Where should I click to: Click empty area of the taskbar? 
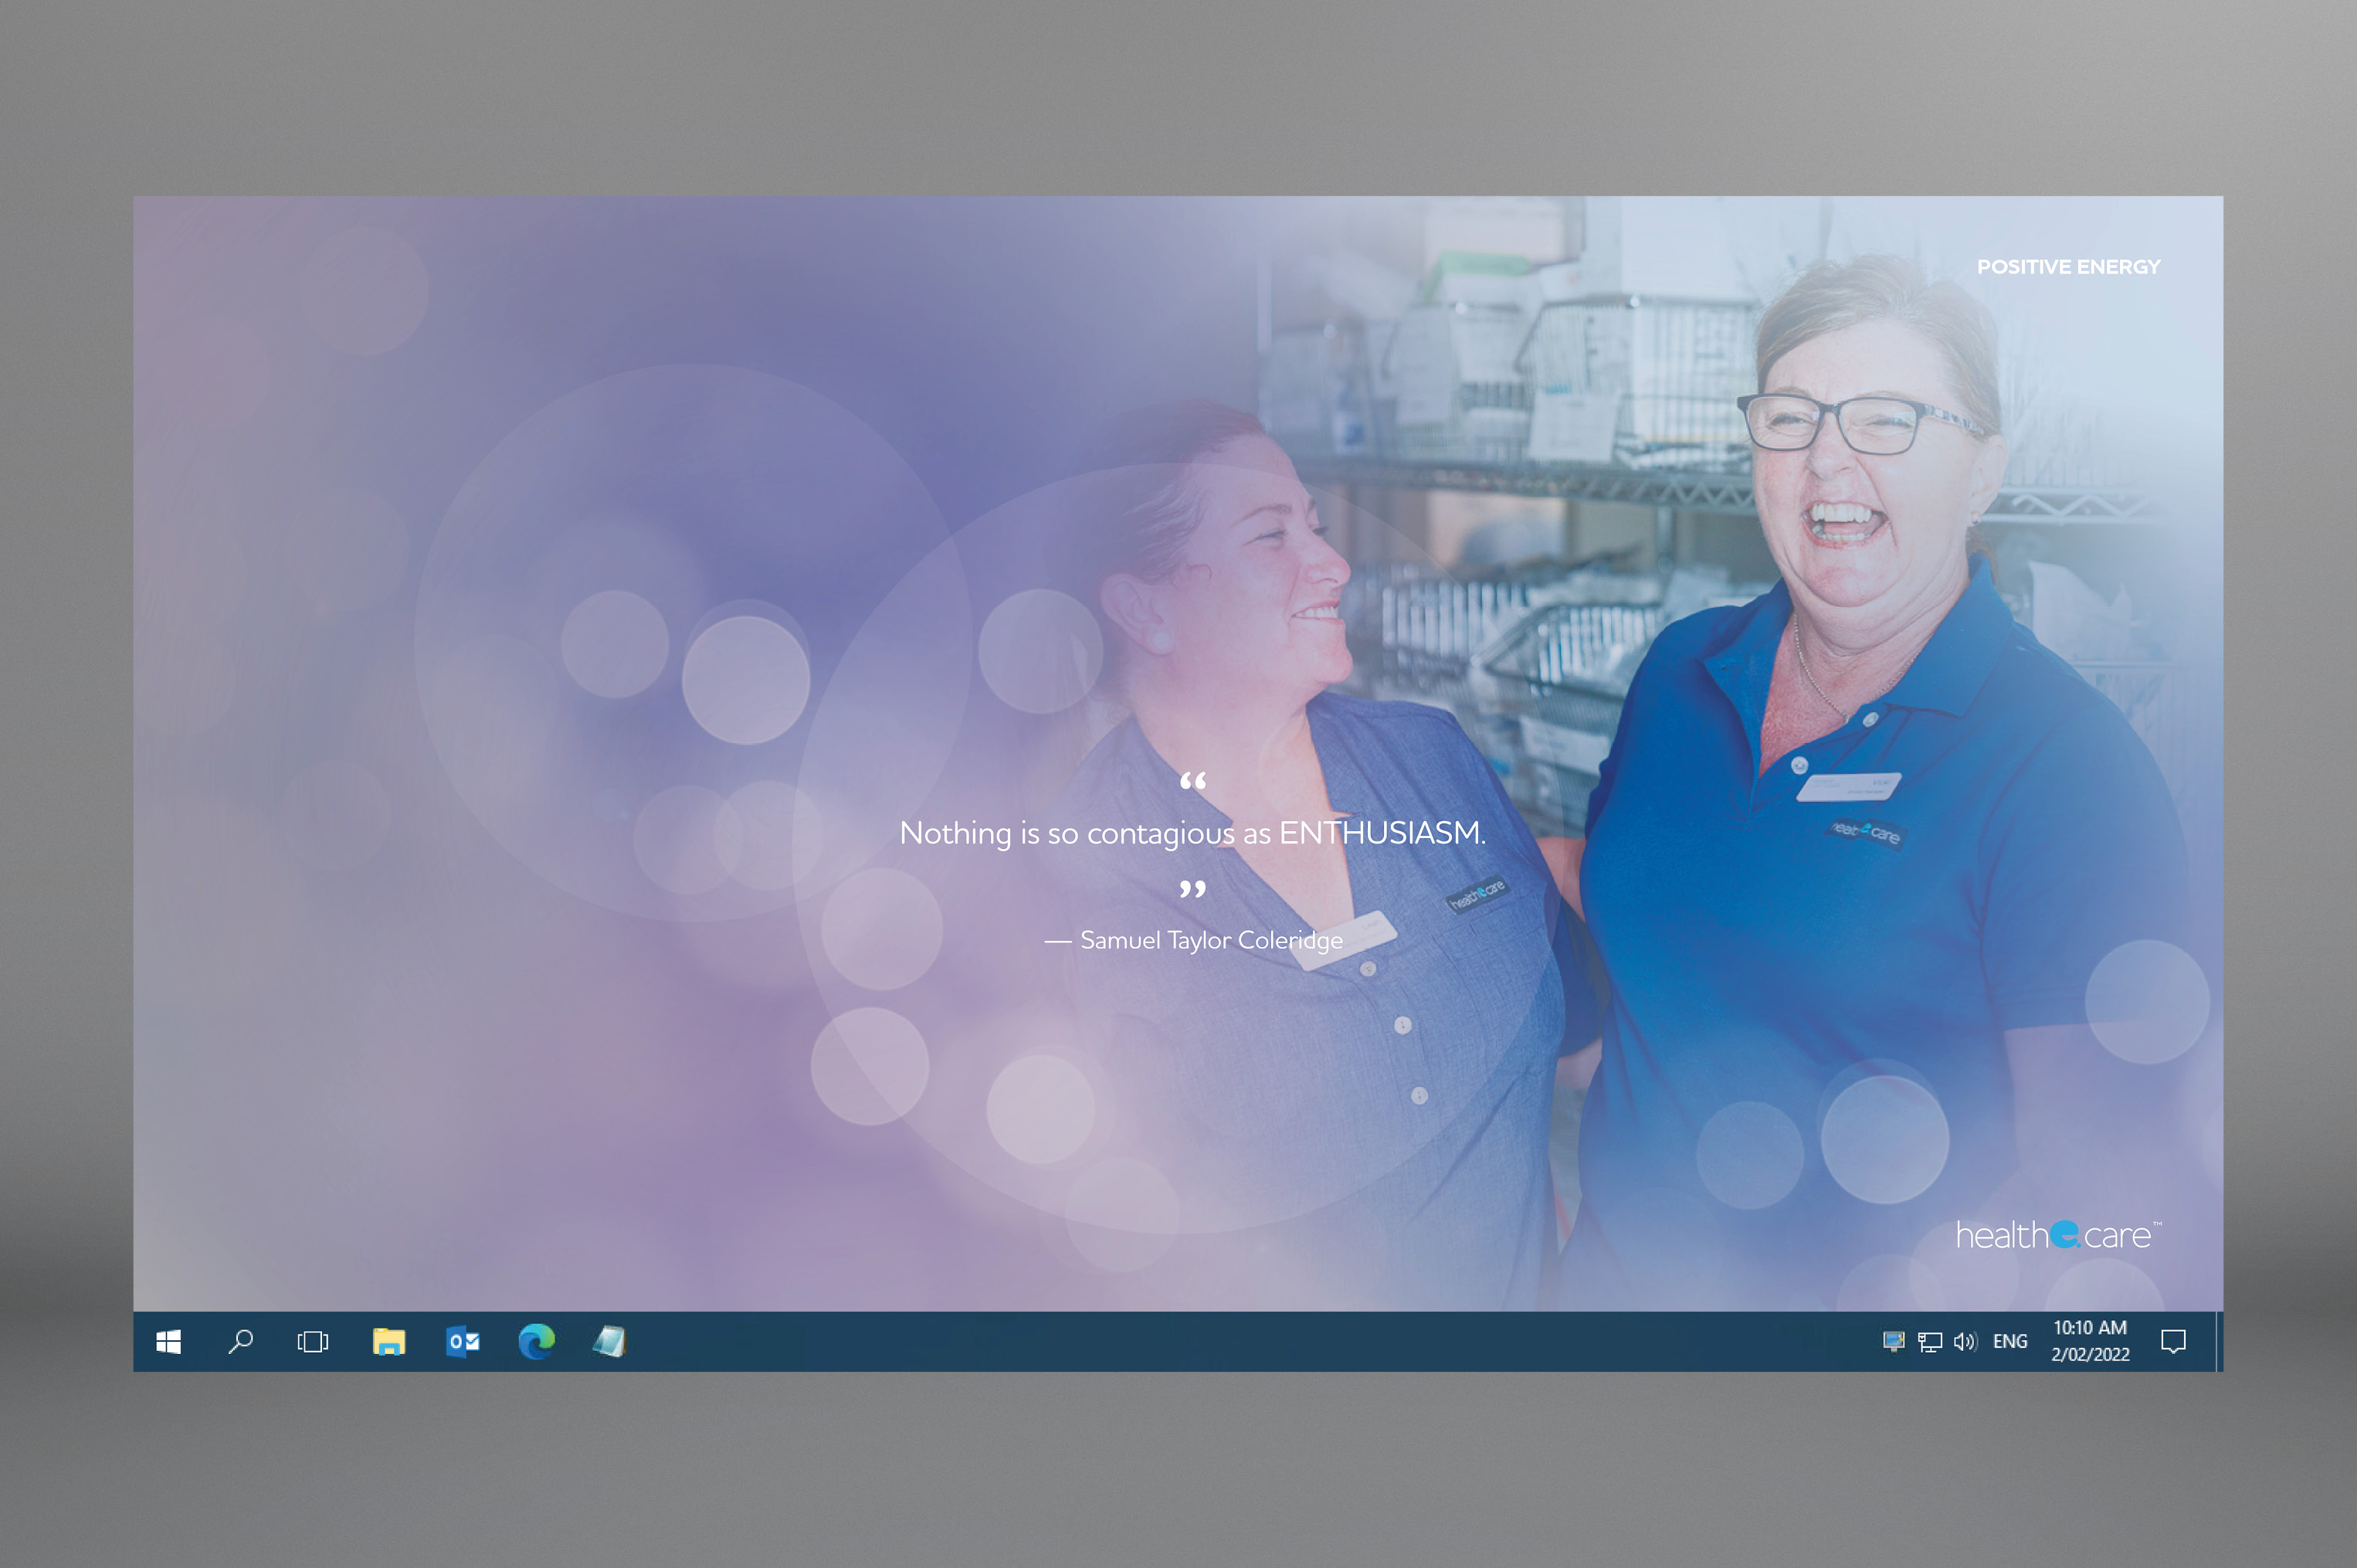(x=1199, y=1342)
